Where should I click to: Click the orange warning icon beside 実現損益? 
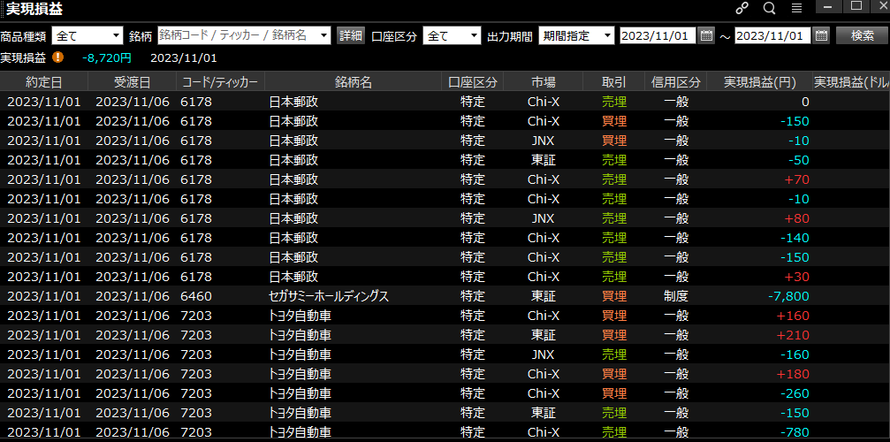pyautogui.click(x=58, y=57)
